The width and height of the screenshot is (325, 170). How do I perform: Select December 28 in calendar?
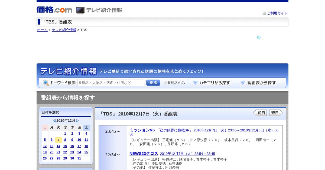58,158
